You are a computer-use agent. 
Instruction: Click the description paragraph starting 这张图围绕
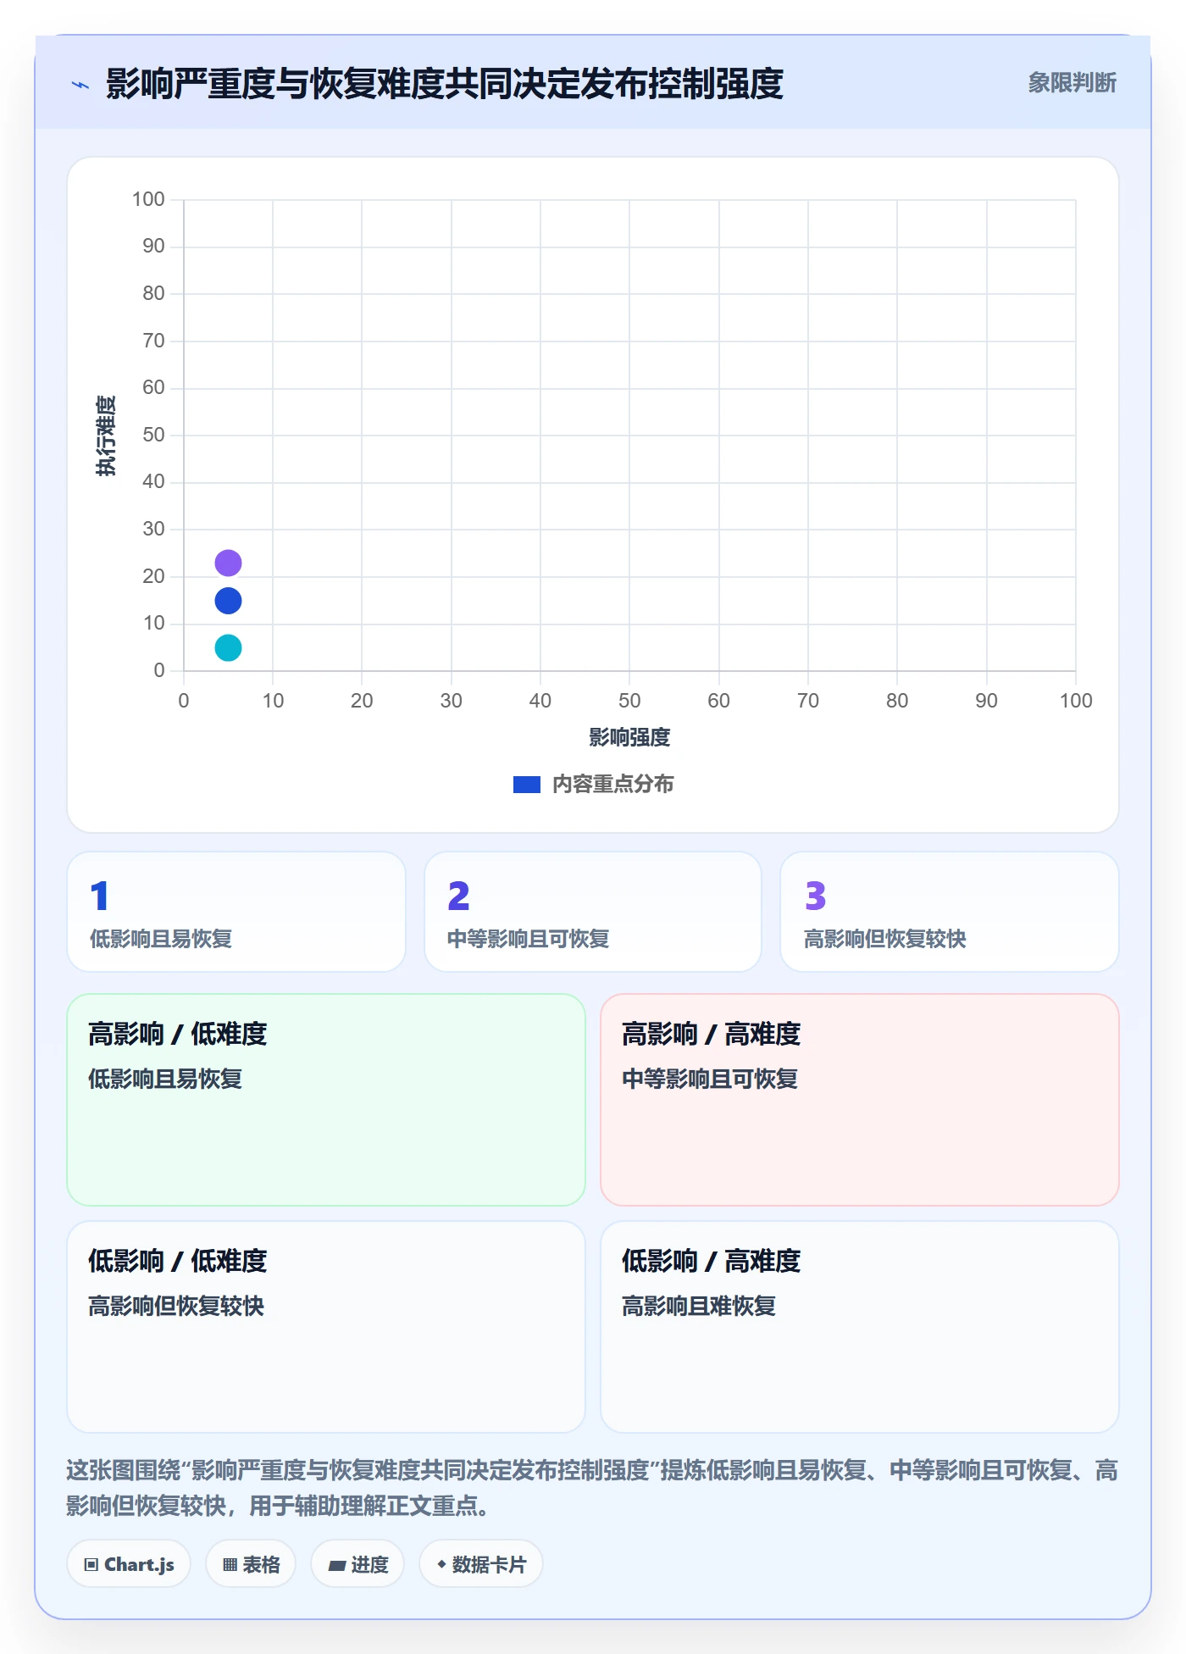click(x=592, y=1488)
